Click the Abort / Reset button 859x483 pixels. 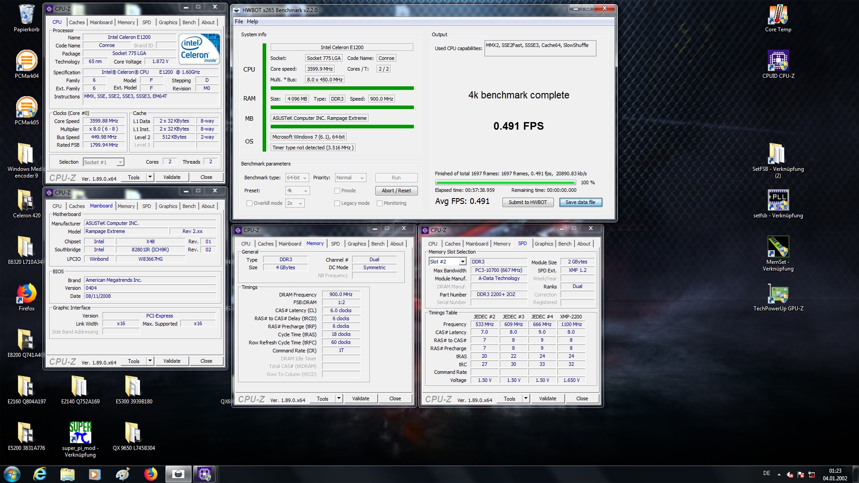click(x=396, y=191)
